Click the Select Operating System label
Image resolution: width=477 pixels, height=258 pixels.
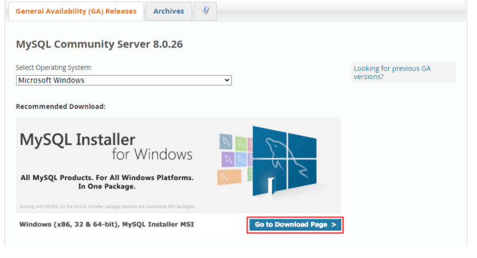(54, 68)
